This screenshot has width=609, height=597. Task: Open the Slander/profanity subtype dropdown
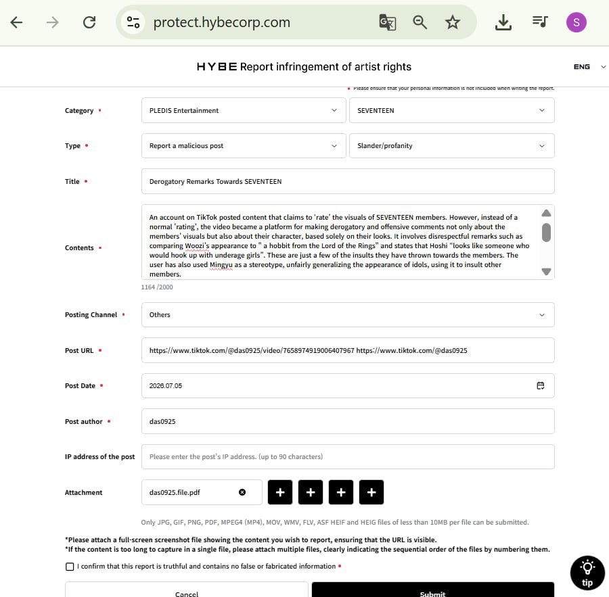[x=452, y=145]
